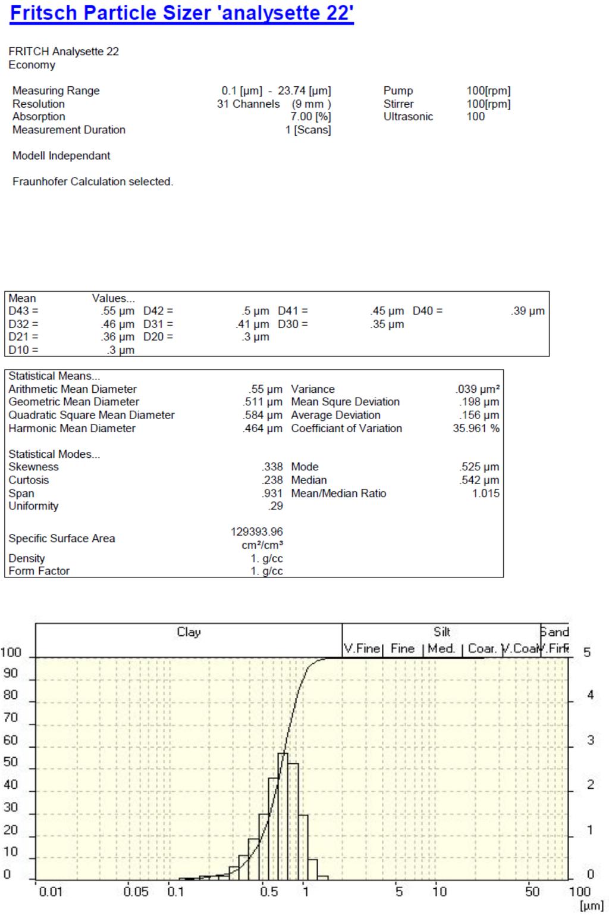Click the D43 value '.55 µm'
609x915 pixels.
(x=118, y=311)
